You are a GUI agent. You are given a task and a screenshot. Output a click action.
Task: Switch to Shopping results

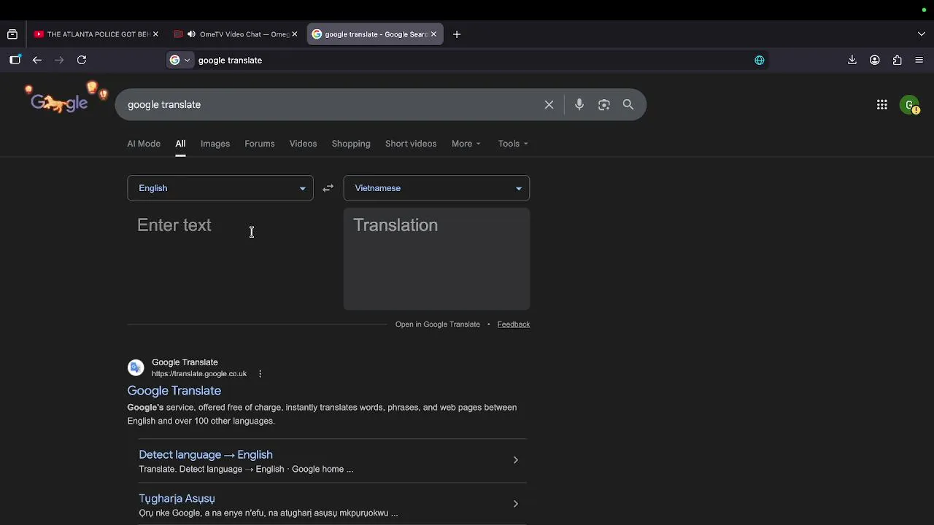pyautogui.click(x=351, y=144)
